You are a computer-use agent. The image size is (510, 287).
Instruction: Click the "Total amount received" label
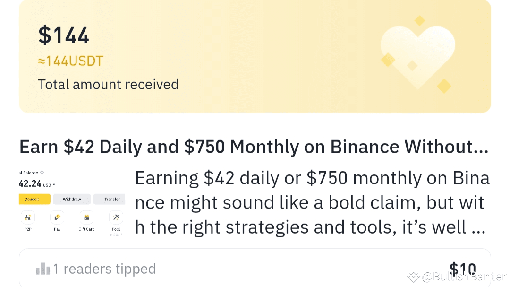click(x=108, y=85)
